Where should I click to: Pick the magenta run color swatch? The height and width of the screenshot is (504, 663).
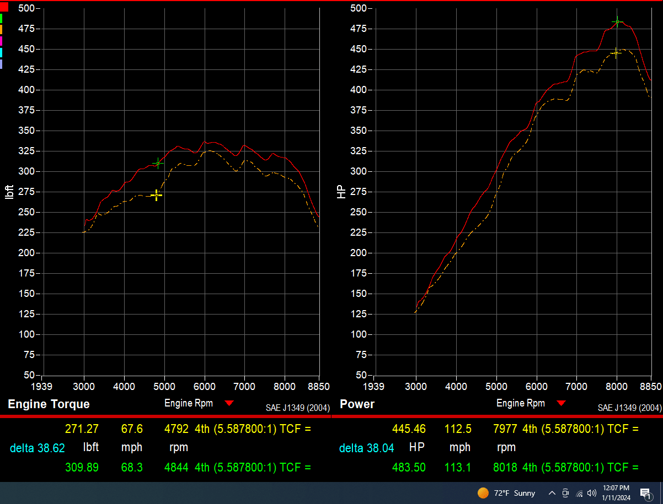point(2,41)
